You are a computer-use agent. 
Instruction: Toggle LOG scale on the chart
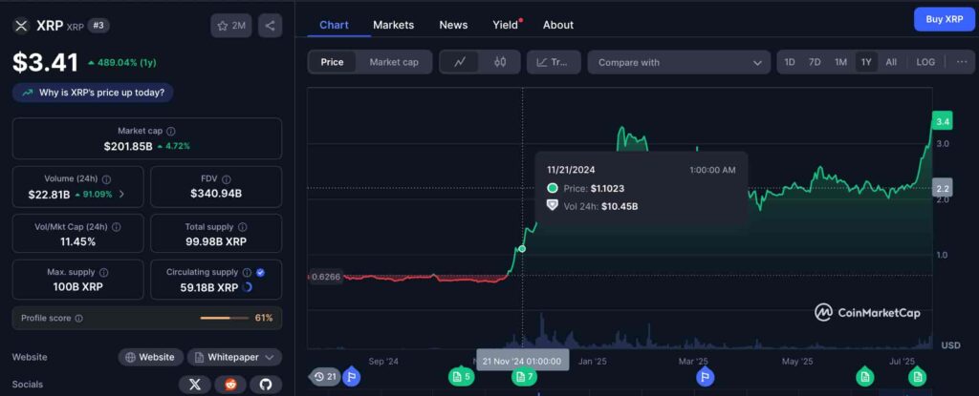pyautogui.click(x=925, y=62)
